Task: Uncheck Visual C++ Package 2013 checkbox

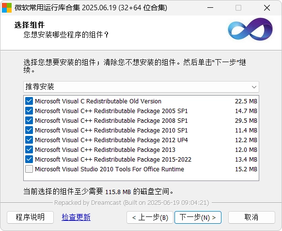Action: pos(29,149)
